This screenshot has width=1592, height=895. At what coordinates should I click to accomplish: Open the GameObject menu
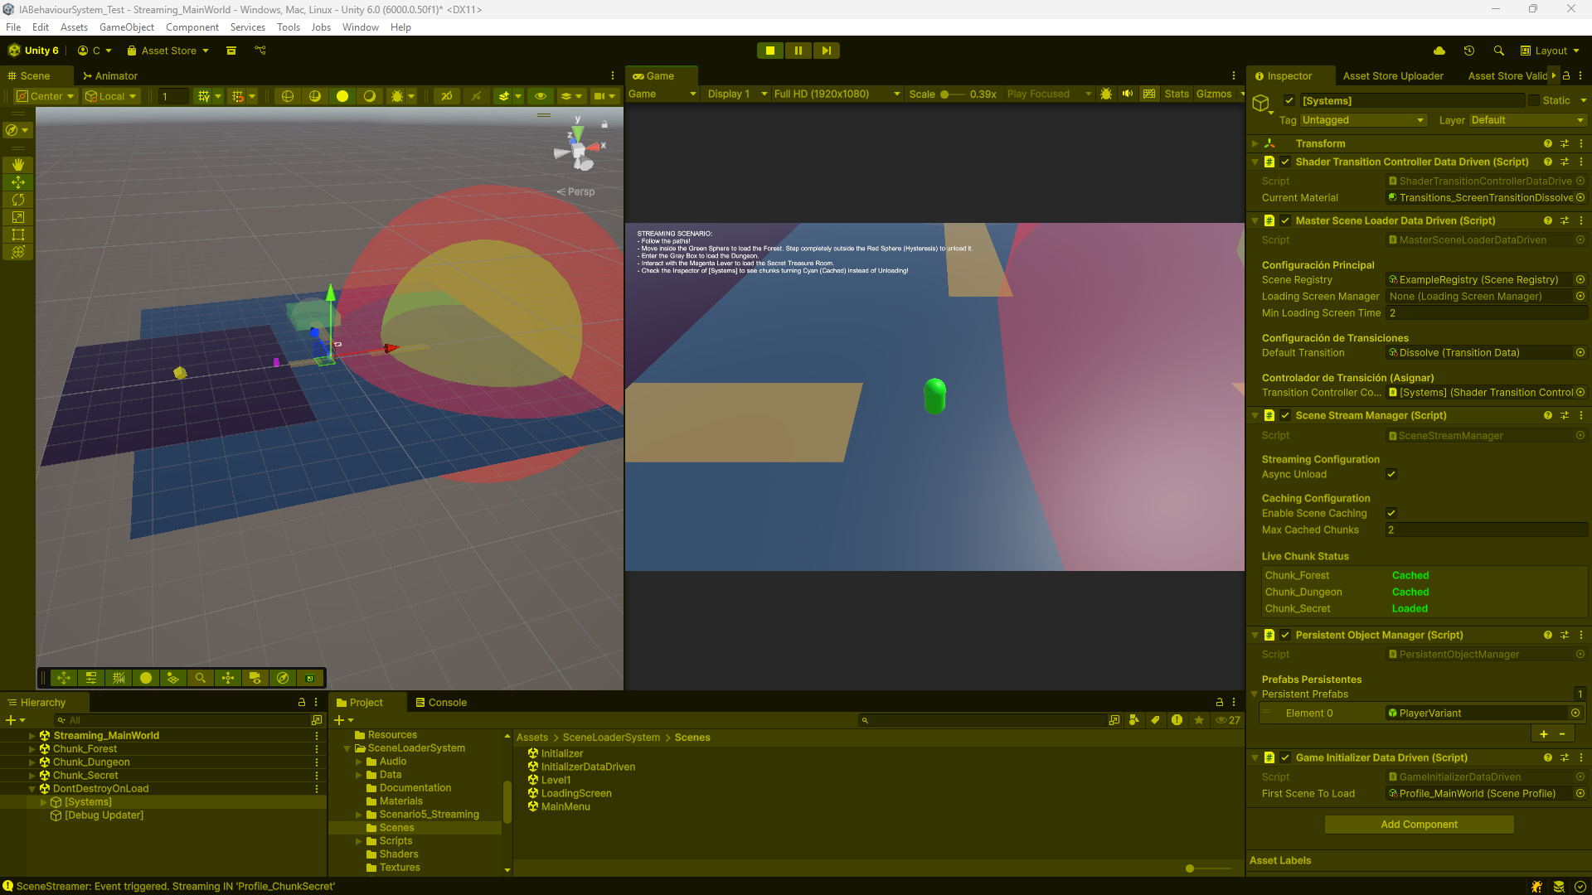click(126, 27)
